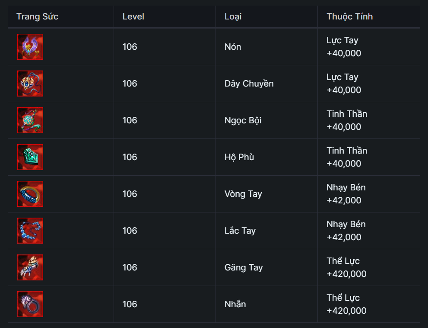Click Nhạy Bén attribute in Lắc Tay row

coord(346,224)
